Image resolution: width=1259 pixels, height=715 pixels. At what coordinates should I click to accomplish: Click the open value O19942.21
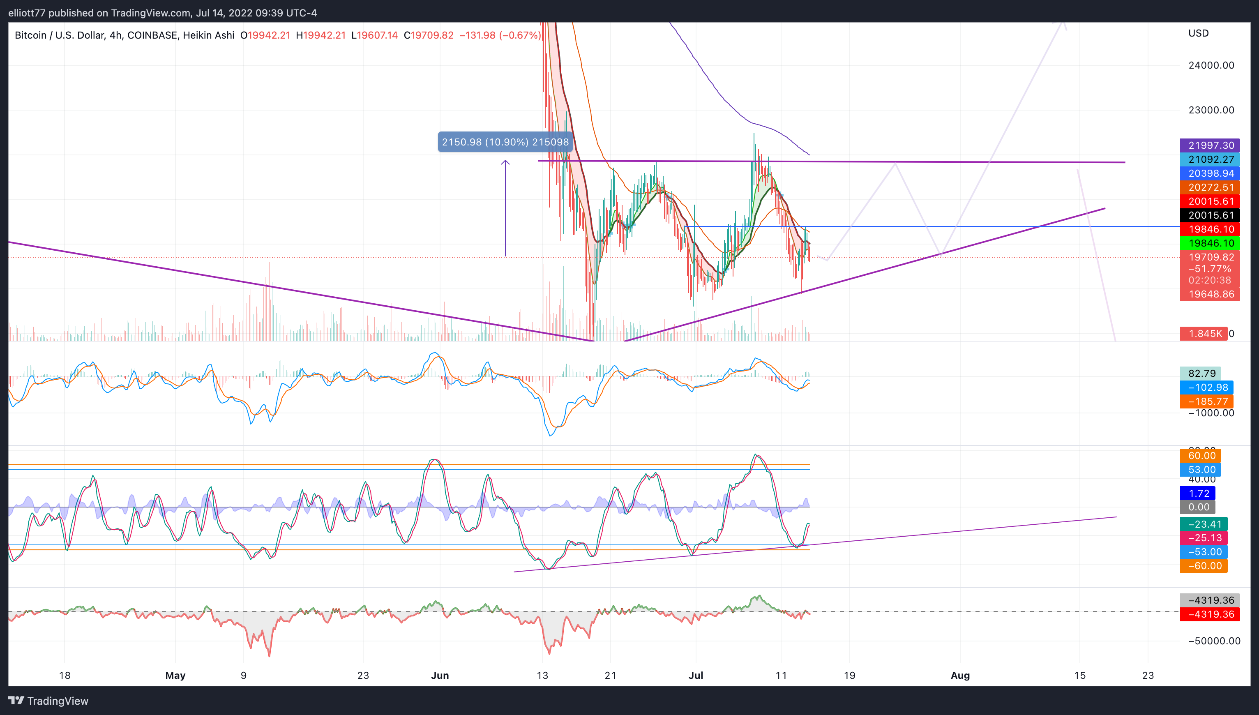point(265,35)
